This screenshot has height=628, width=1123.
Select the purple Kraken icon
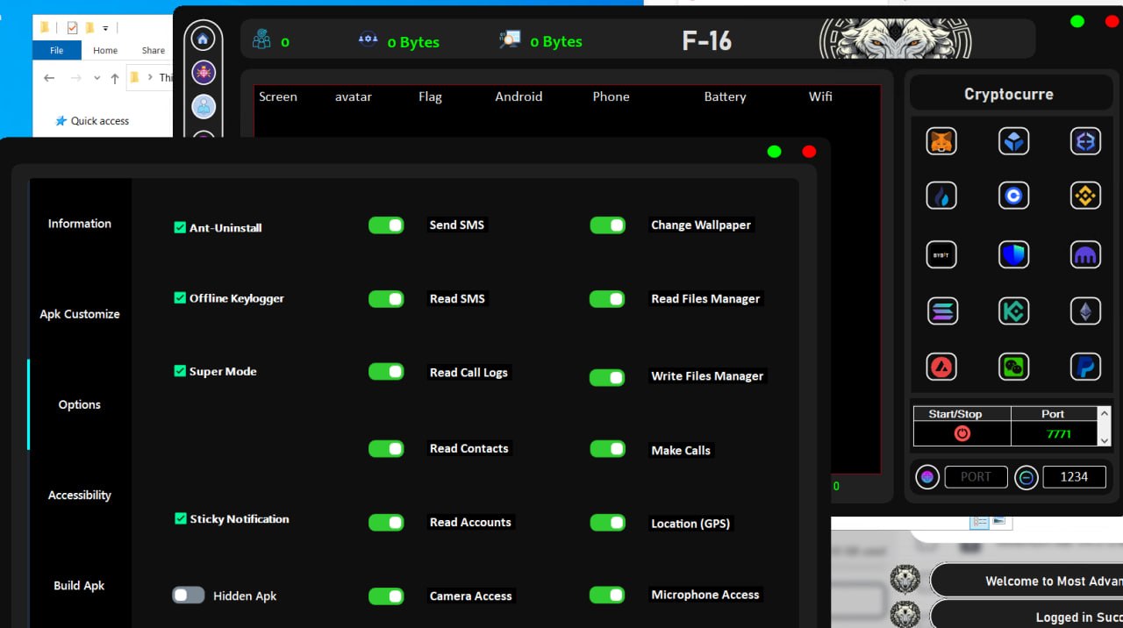[1086, 255]
